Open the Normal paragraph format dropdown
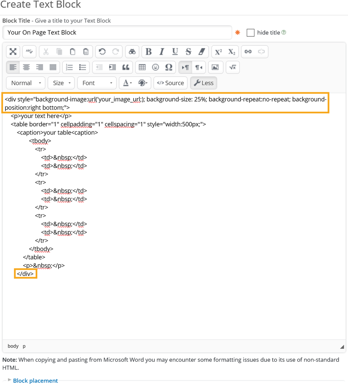The width and height of the screenshot is (348, 384). click(26, 83)
